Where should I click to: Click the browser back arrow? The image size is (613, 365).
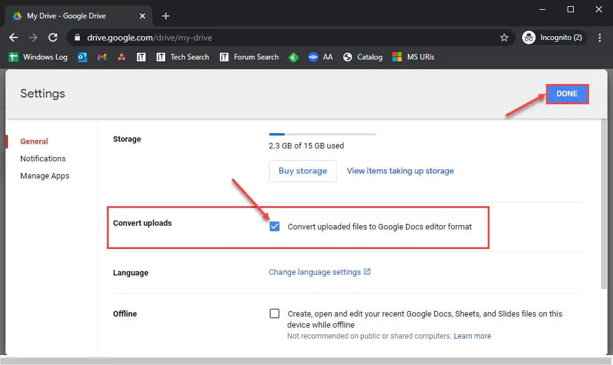click(14, 37)
